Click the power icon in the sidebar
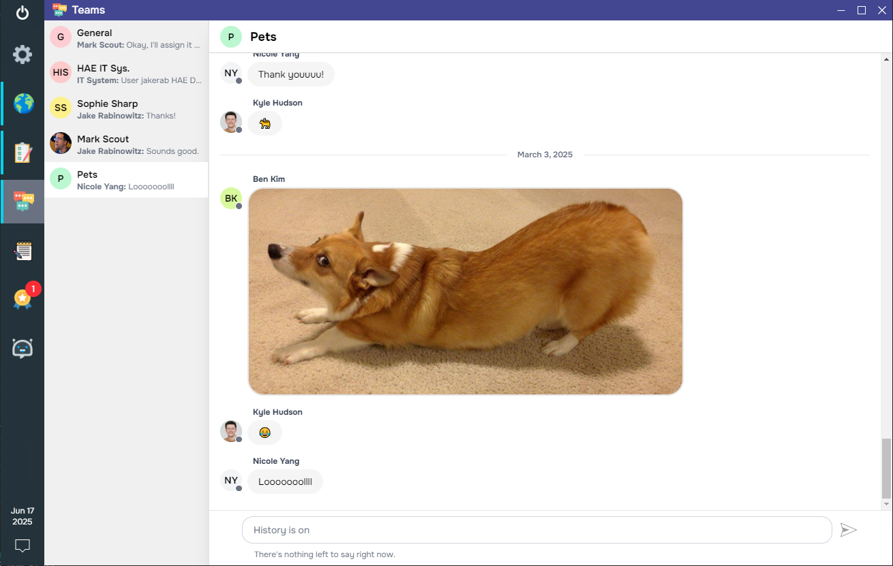 pyautogui.click(x=22, y=13)
